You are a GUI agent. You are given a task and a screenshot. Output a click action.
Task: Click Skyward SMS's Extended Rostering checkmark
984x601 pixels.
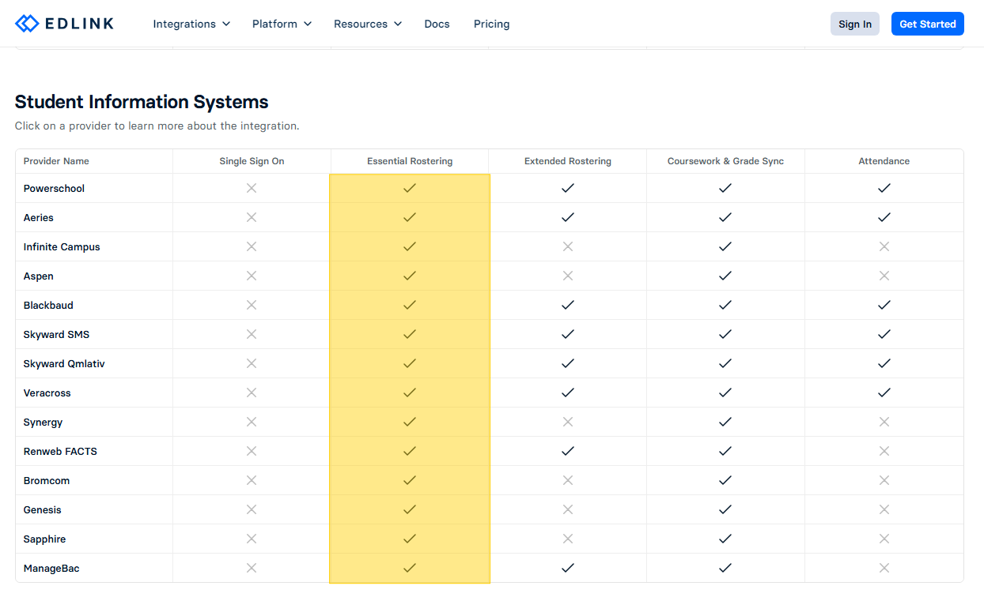pyautogui.click(x=568, y=334)
